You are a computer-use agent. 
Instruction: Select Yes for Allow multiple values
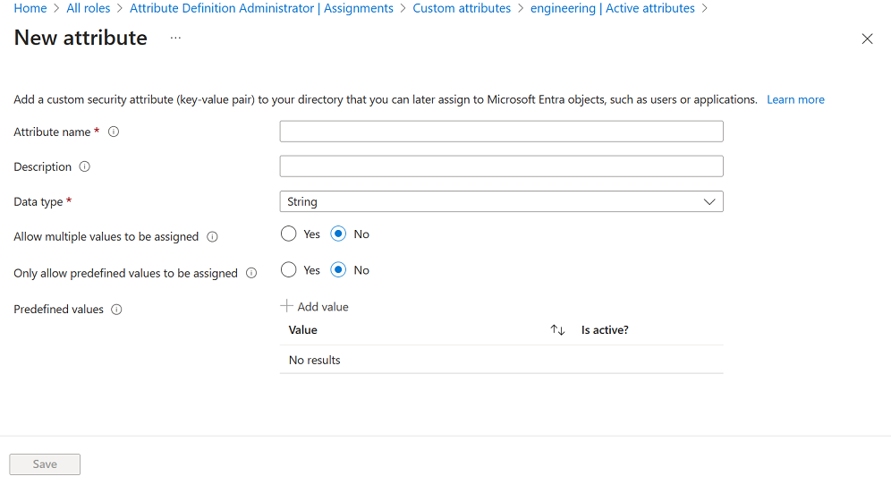click(x=288, y=234)
